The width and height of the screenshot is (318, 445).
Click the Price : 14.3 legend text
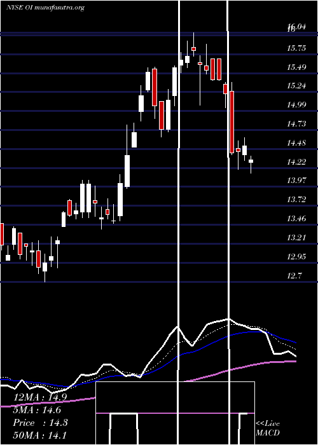pos(40,423)
